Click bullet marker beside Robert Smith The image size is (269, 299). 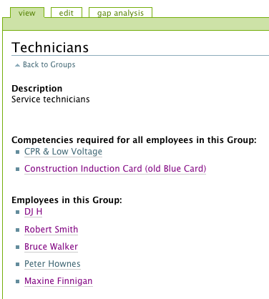(x=17, y=230)
